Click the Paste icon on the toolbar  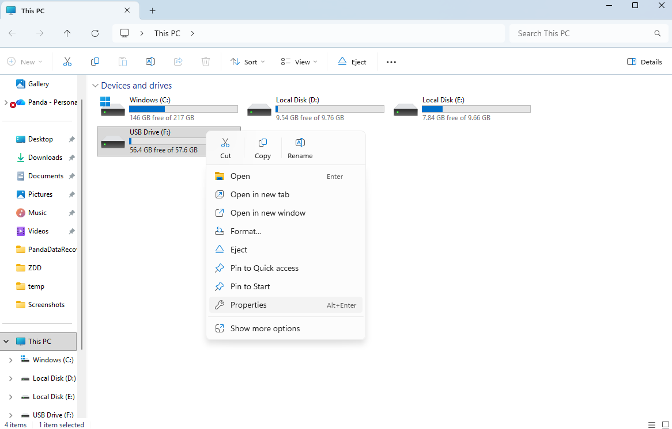[x=123, y=62]
